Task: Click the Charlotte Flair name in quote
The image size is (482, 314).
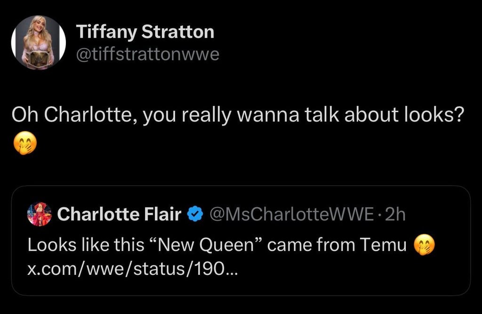Action: [x=119, y=215]
